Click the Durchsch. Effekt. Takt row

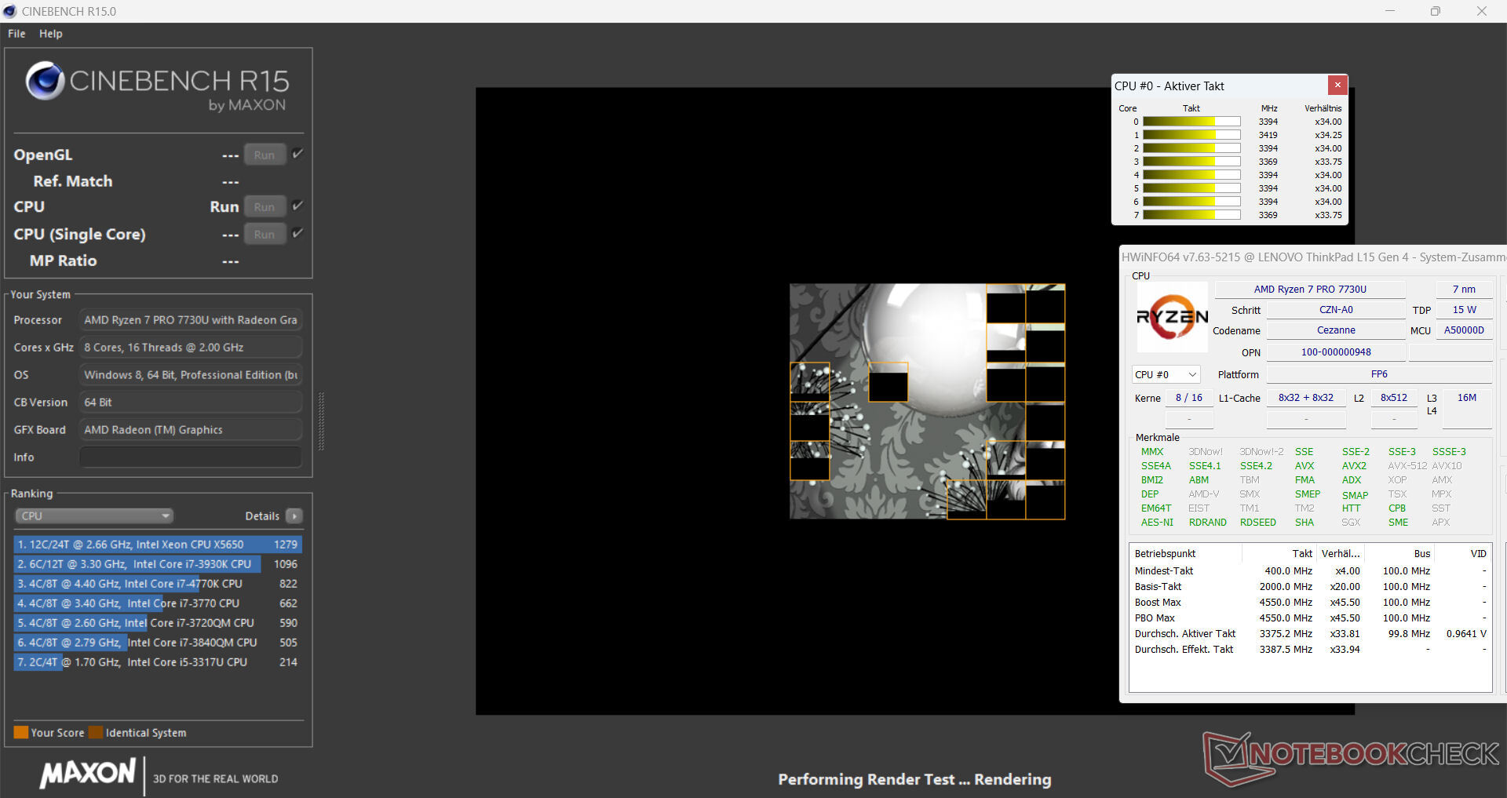(1310, 650)
